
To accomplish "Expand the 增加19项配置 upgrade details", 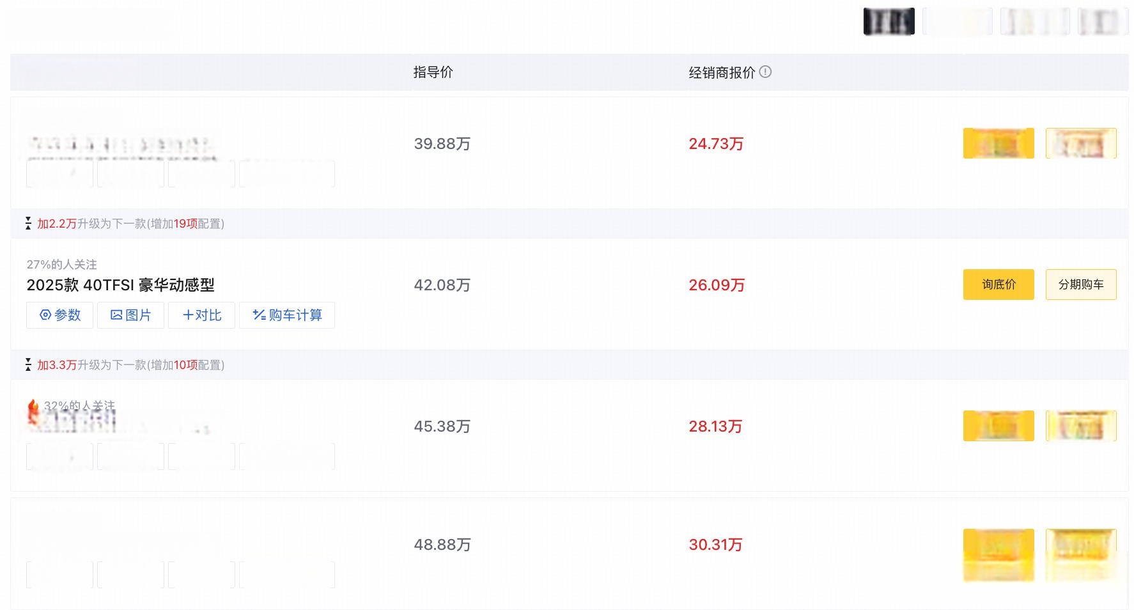I will click(x=185, y=224).
